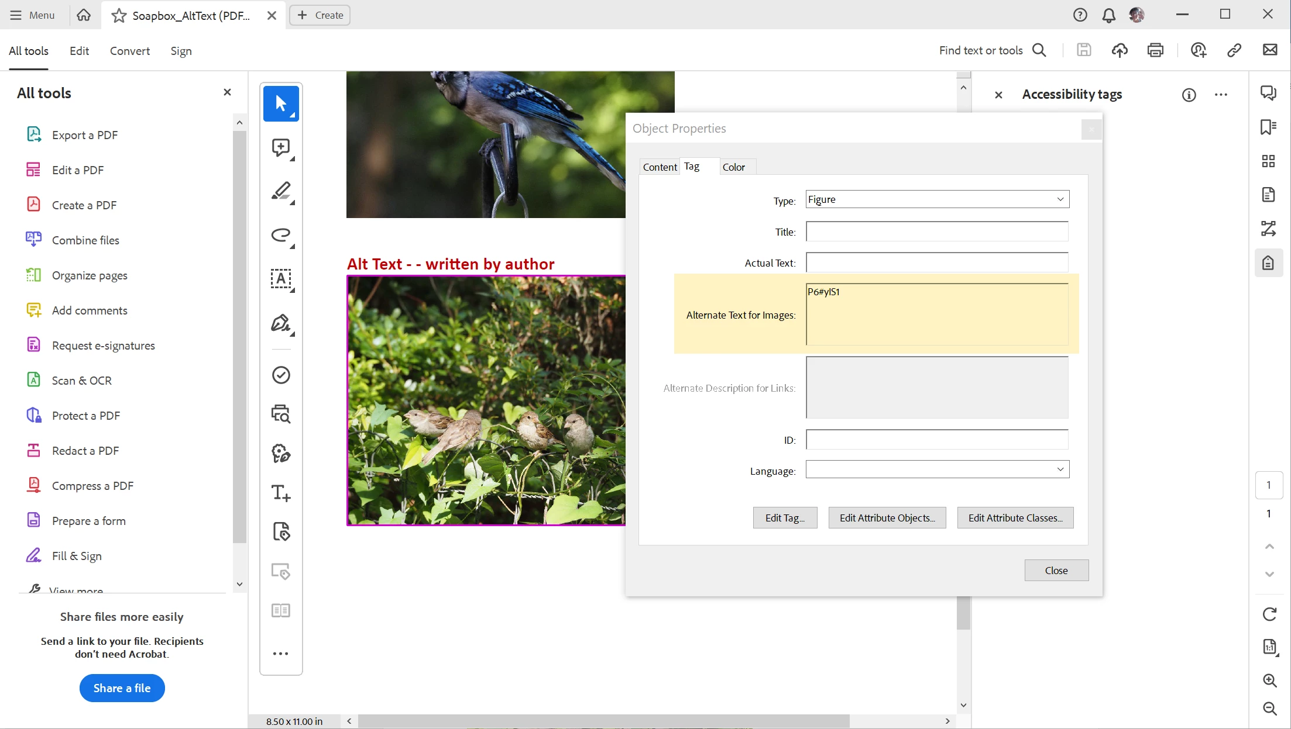The image size is (1291, 729).
Task: Click the Alternate Text for Images field
Action: [936, 315]
